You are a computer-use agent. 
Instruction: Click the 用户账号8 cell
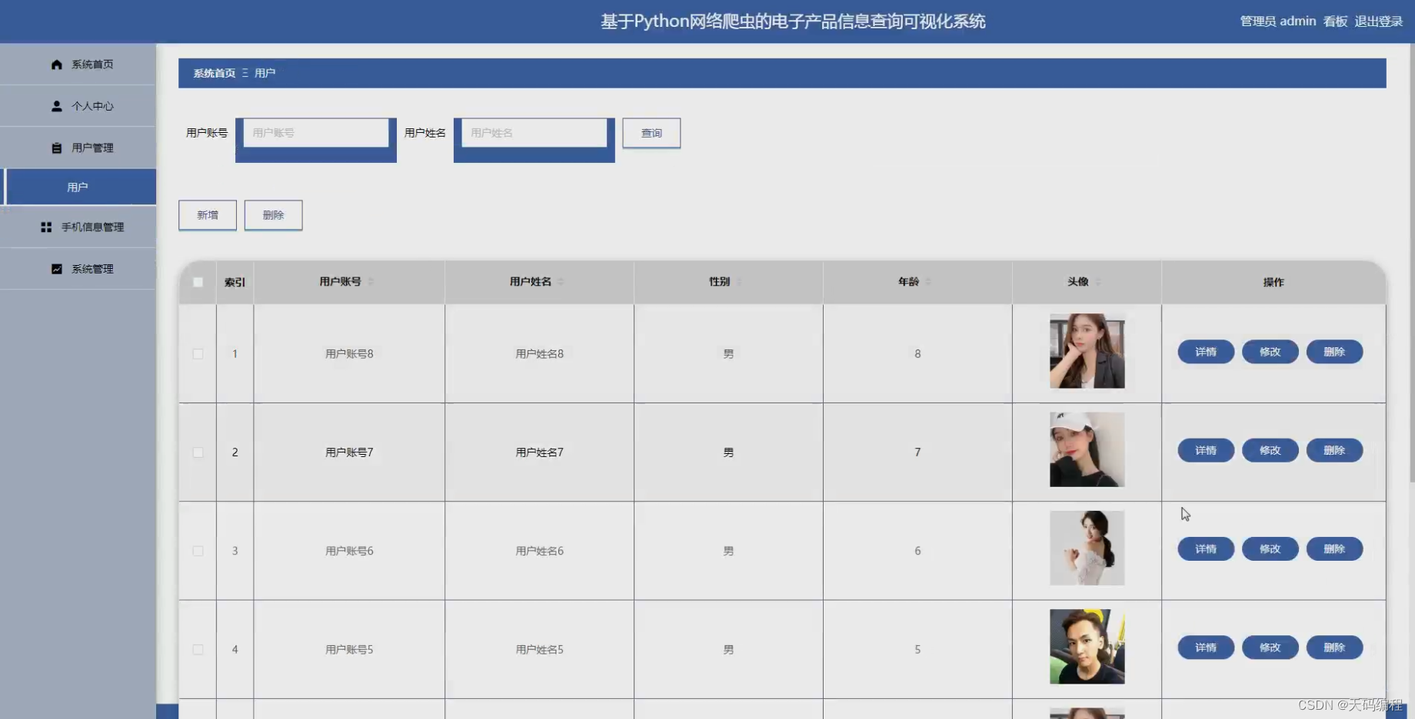[349, 354]
